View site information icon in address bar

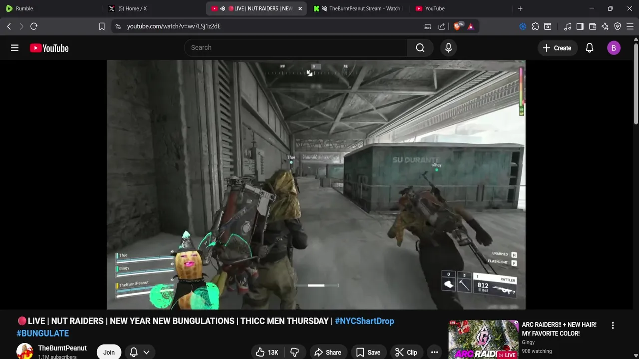point(118,26)
